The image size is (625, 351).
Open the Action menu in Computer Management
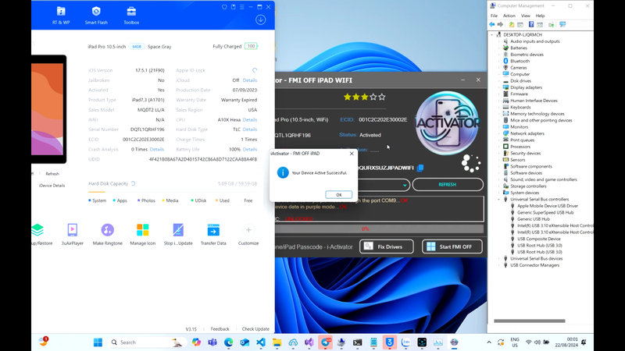(x=509, y=16)
